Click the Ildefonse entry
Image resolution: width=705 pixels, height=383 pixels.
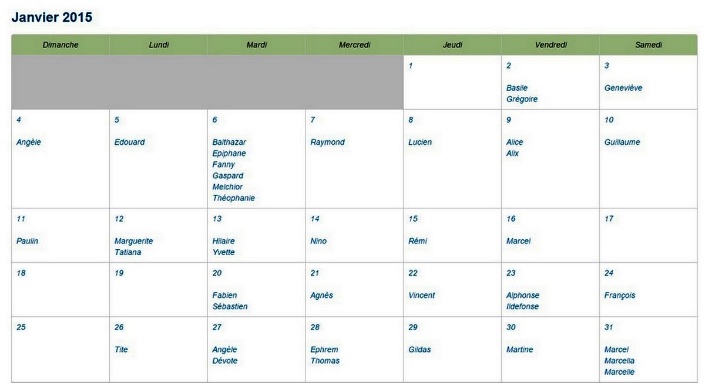pos(522,306)
